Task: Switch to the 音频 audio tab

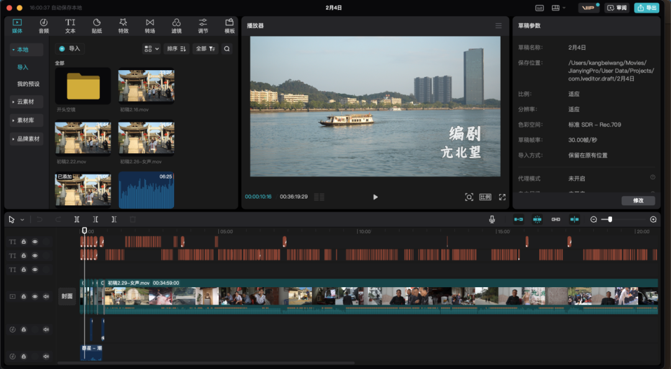Action: tap(43, 25)
